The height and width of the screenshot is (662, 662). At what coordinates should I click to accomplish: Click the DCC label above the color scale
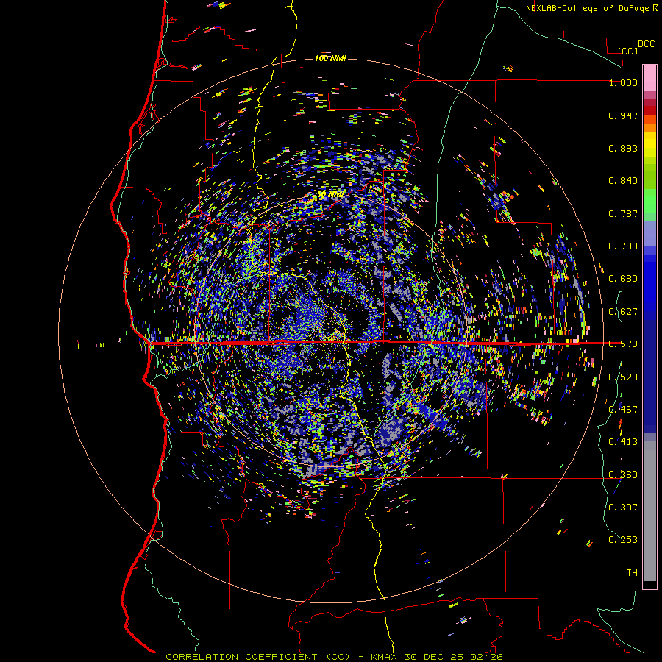point(647,44)
